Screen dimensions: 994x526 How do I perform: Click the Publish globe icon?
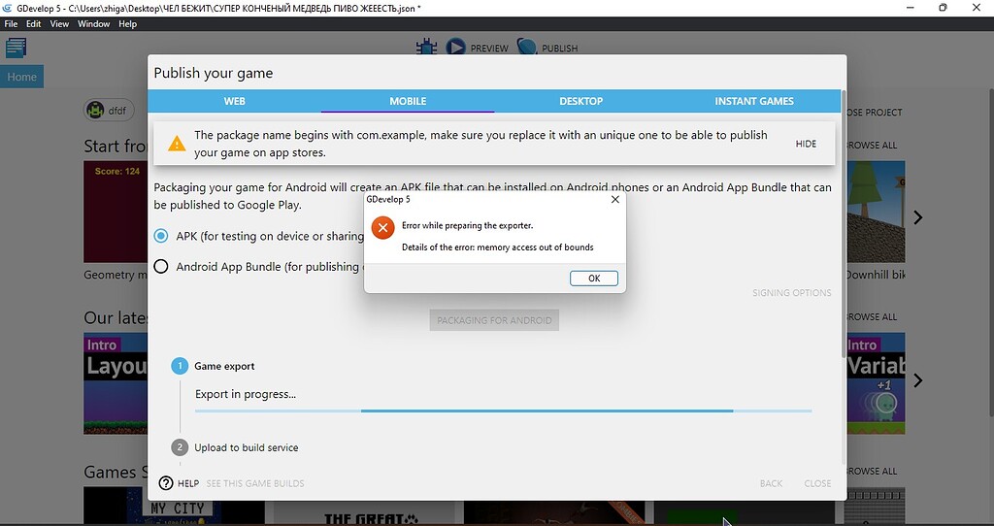pos(526,47)
